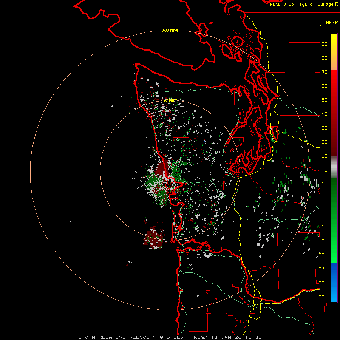Image resolution: width=340 pixels, height=340 pixels.
Task: Click the -20 value on the velocity scale
Action: 323,198
